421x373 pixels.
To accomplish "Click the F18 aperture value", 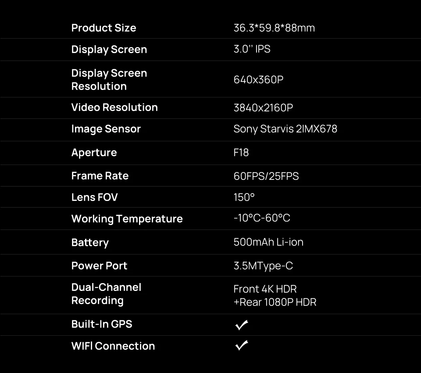I will (x=241, y=153).
